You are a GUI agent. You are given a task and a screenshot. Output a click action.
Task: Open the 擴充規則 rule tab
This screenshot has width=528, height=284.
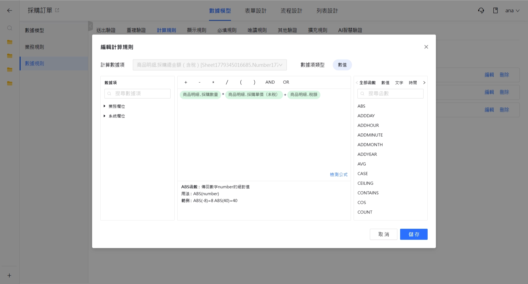[x=318, y=30]
